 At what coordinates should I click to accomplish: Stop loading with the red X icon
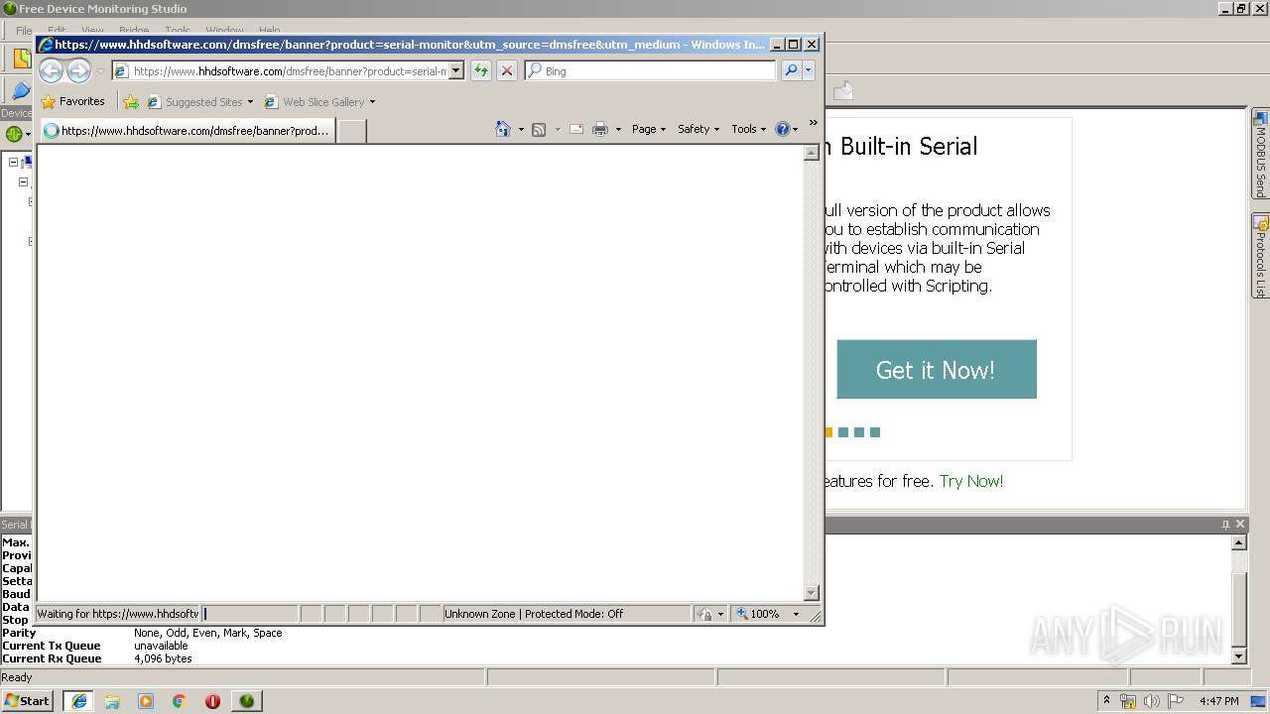pyautogui.click(x=507, y=70)
